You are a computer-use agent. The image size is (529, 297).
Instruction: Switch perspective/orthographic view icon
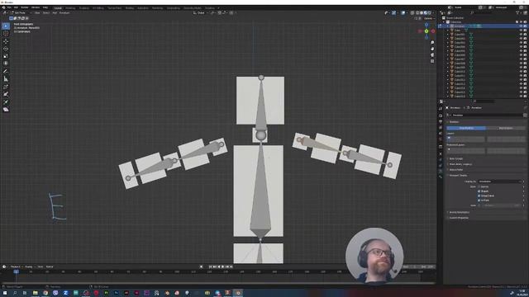[432, 61]
